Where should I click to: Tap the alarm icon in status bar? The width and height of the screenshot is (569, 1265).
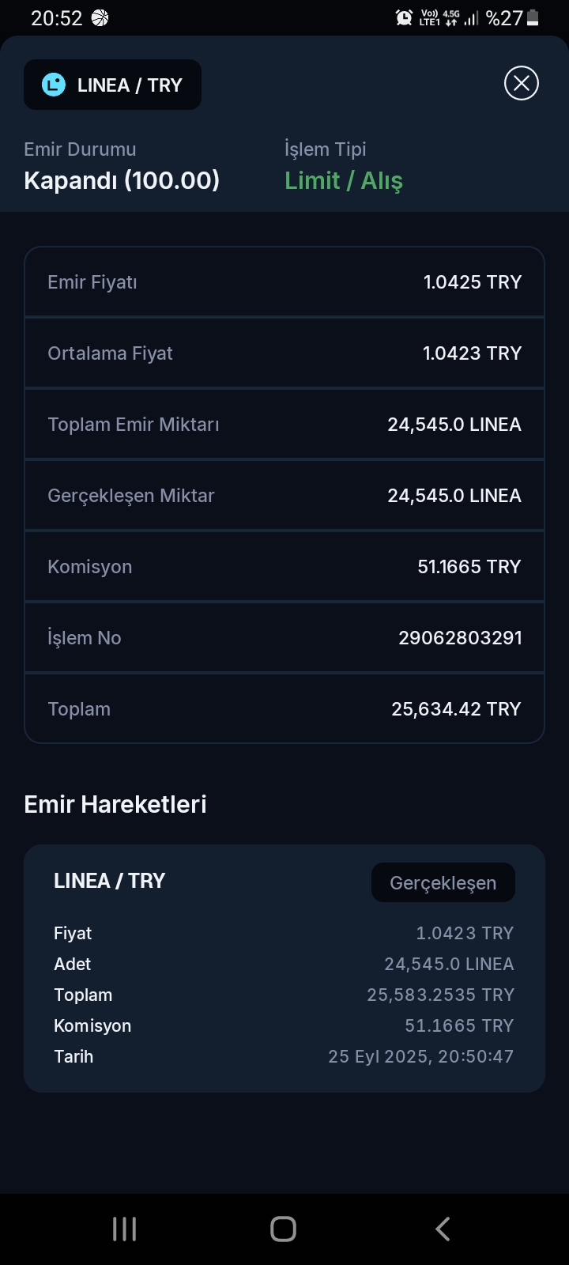click(404, 17)
